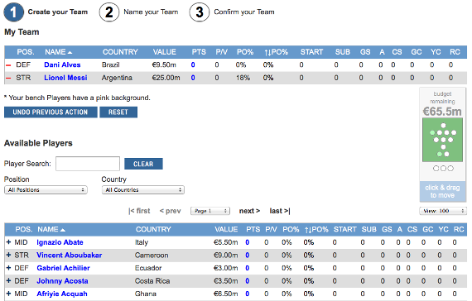This screenshot has height=301, width=472.
Task: Clear the player search with CLEAR button
Action: point(143,164)
